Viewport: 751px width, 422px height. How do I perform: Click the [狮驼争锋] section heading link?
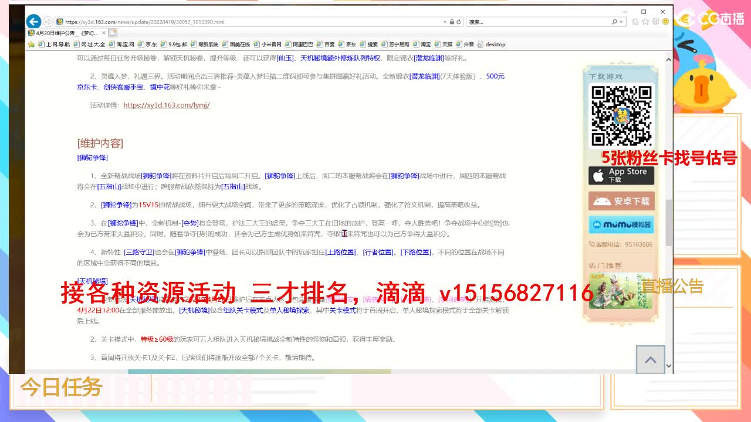click(x=93, y=157)
